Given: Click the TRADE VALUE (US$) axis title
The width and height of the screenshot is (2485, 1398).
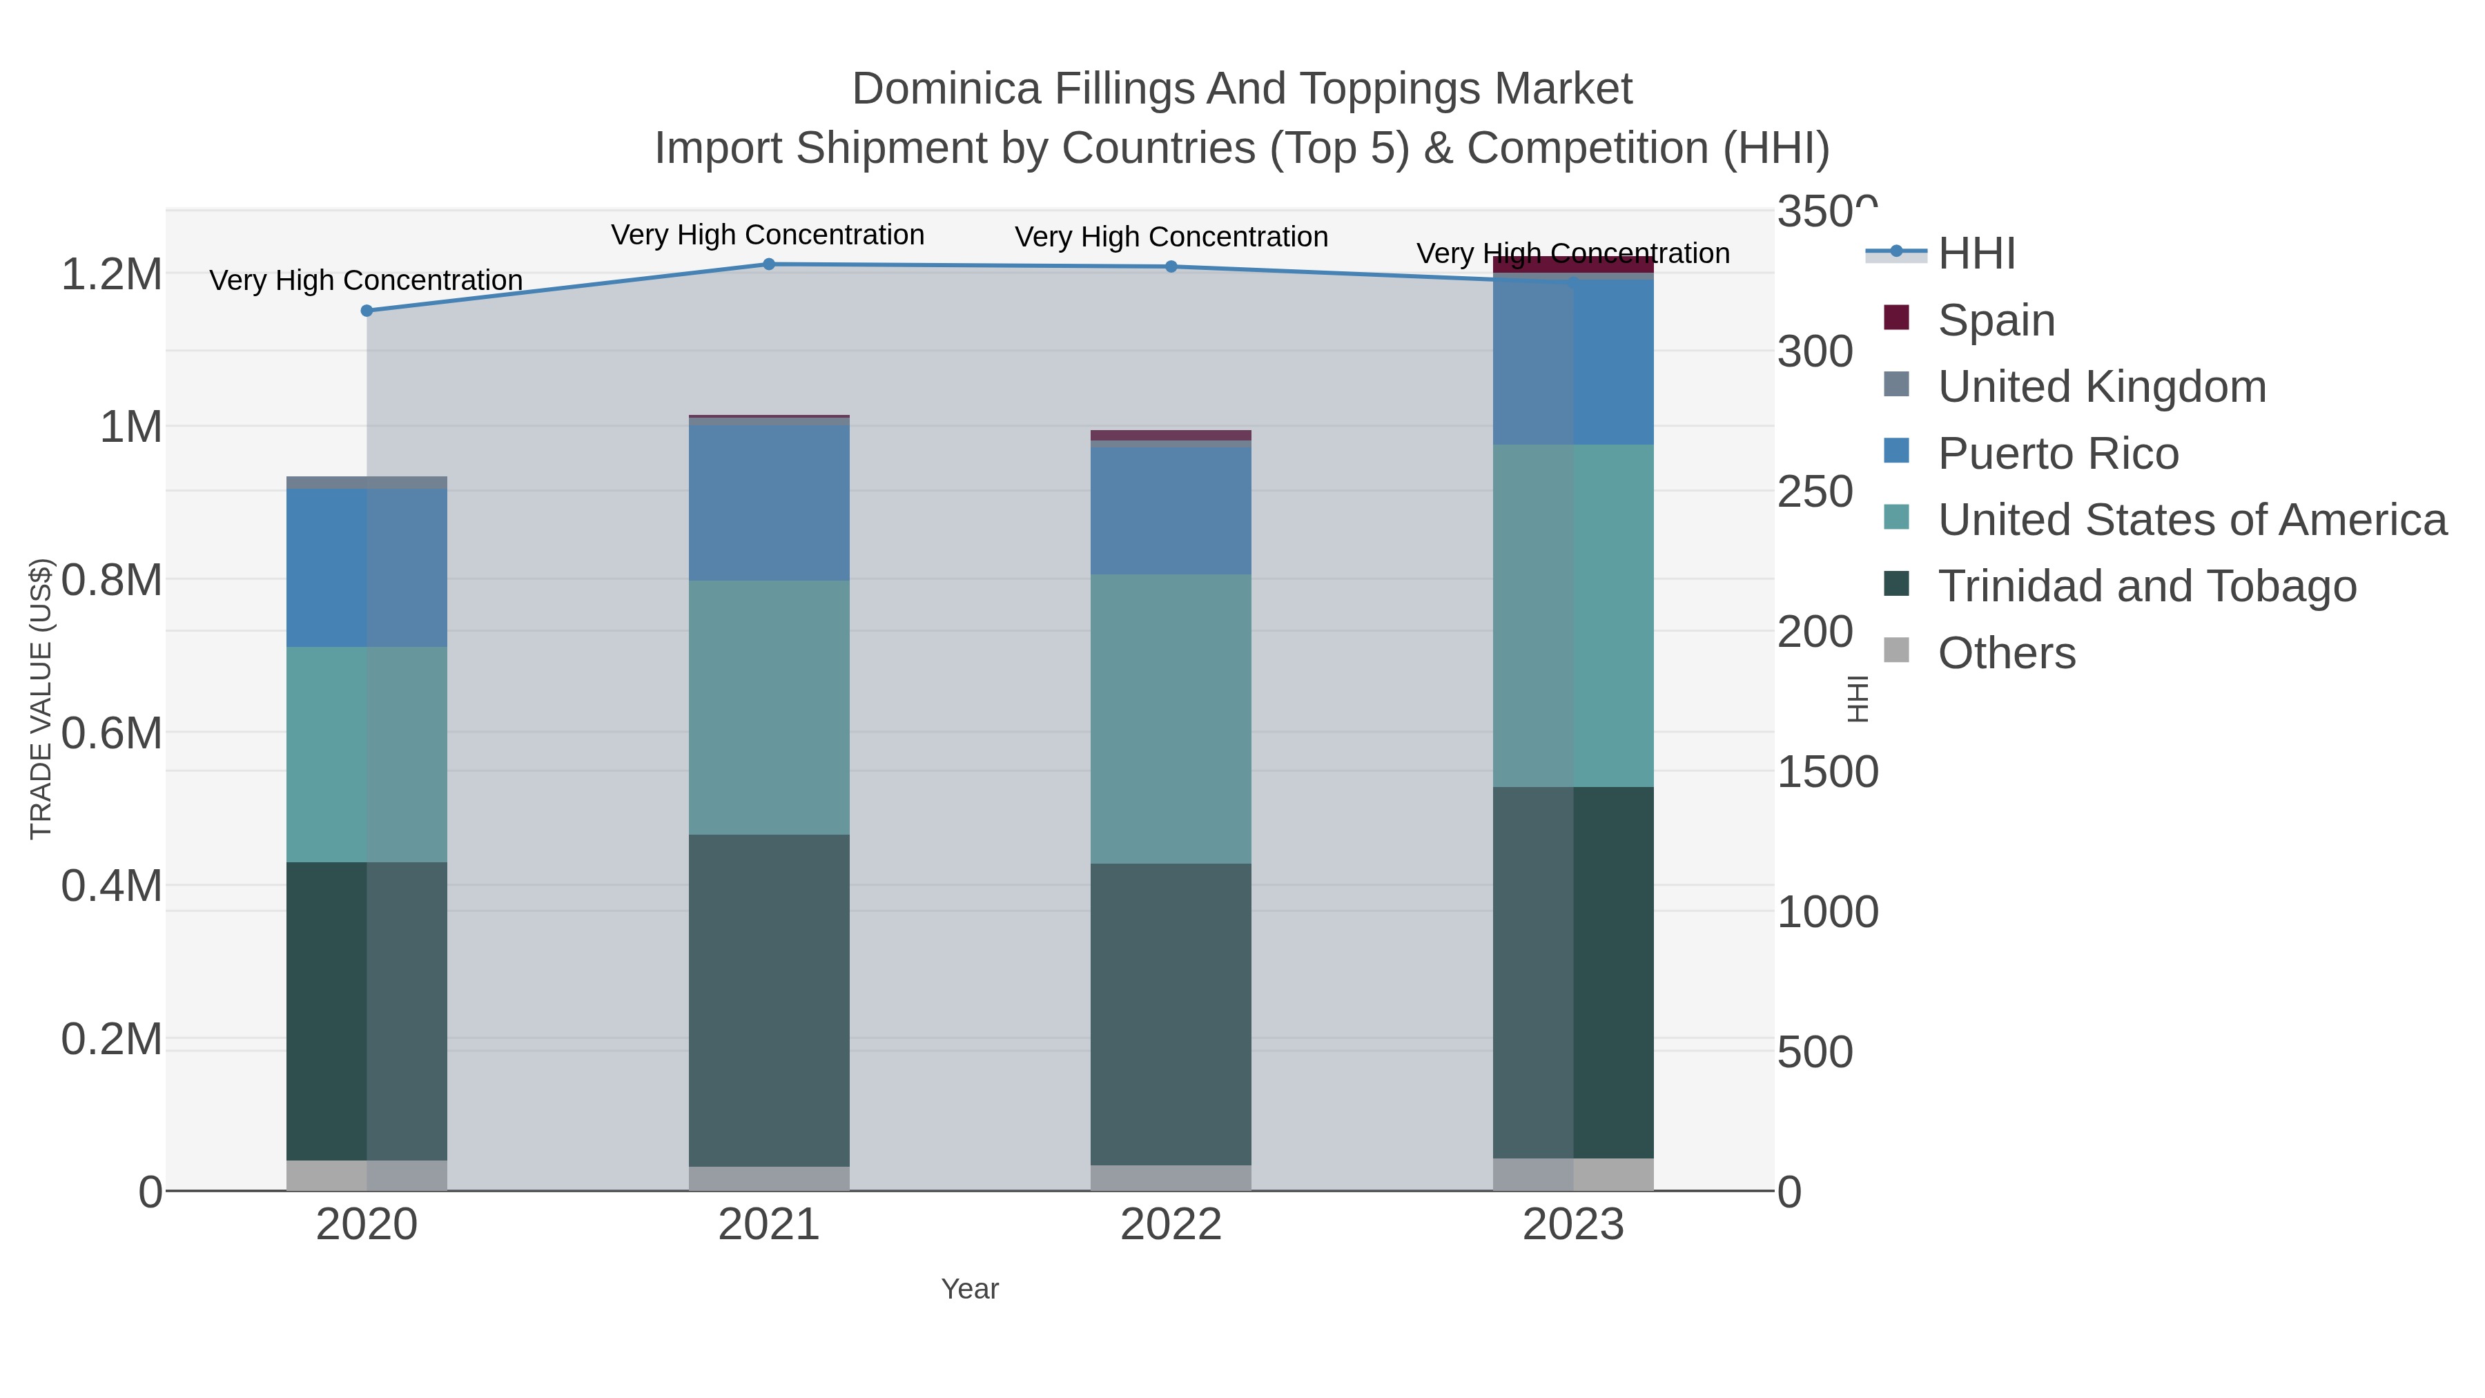Looking at the screenshot, I should [41, 699].
